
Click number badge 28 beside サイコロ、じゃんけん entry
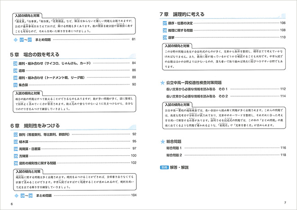(x=15, y=63)
